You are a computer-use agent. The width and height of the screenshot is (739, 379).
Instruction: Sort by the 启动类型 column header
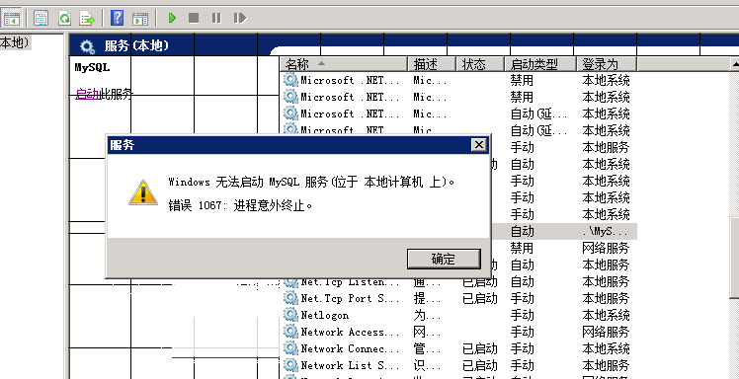click(x=540, y=64)
